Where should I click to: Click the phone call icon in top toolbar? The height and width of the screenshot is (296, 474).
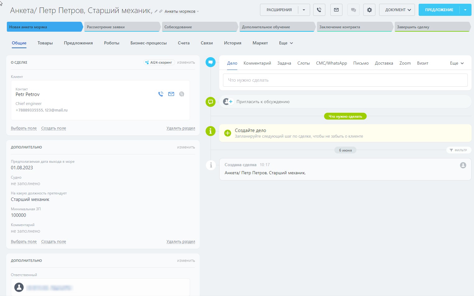[x=319, y=10]
